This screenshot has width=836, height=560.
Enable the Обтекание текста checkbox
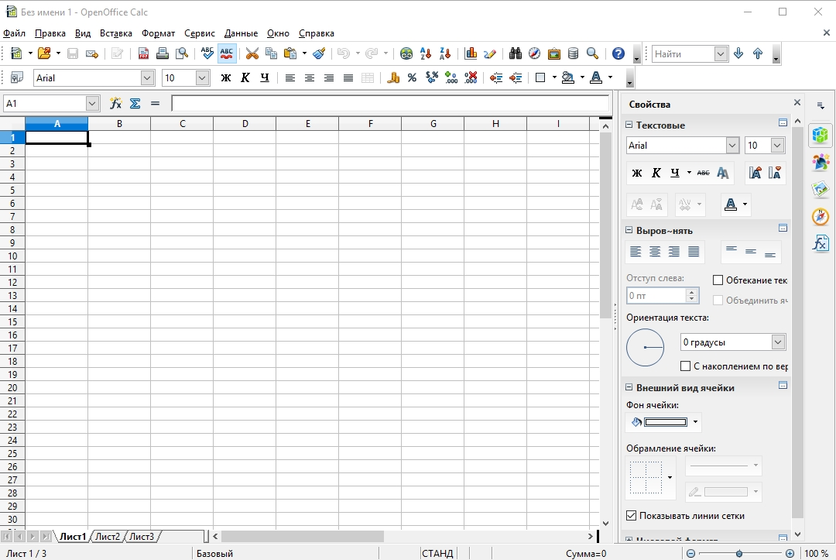718,280
